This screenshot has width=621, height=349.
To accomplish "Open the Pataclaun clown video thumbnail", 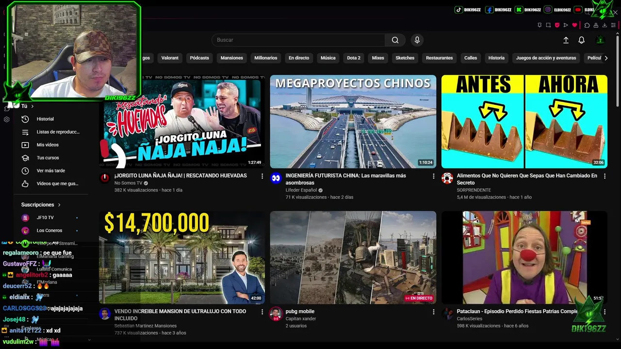I will (524, 257).
